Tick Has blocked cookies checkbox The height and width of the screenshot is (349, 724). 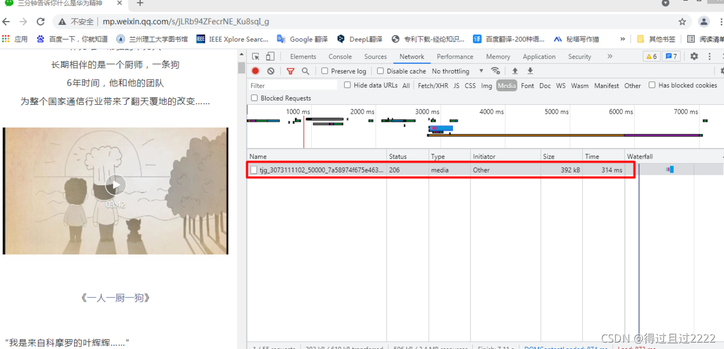[x=652, y=85]
